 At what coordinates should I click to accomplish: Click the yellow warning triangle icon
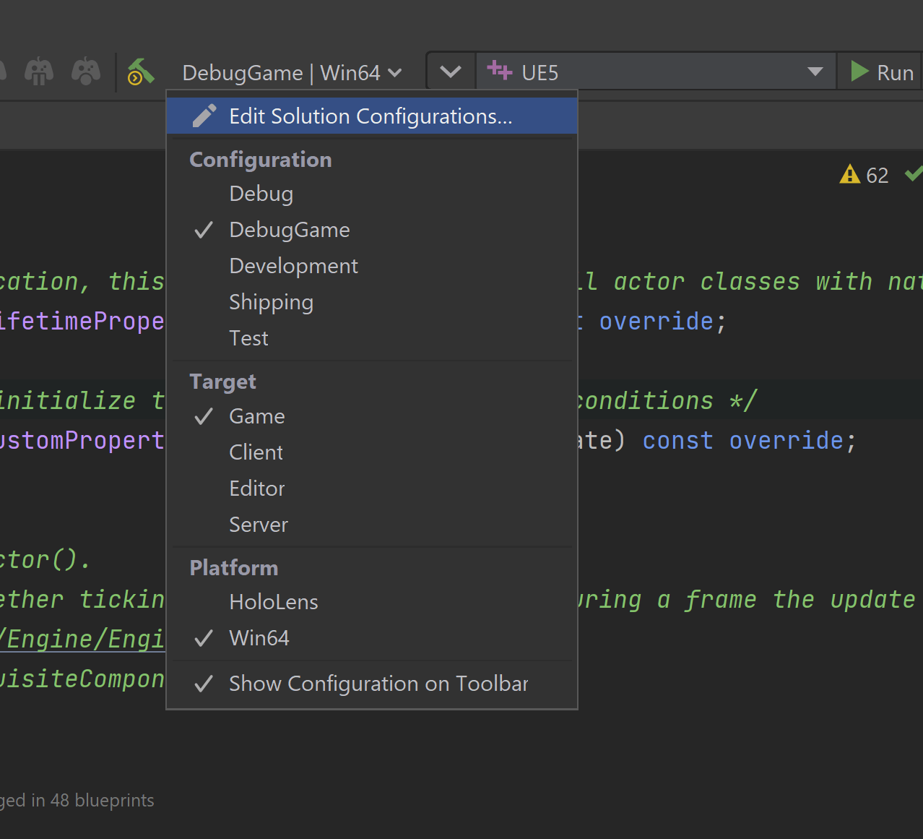pyautogui.click(x=849, y=175)
